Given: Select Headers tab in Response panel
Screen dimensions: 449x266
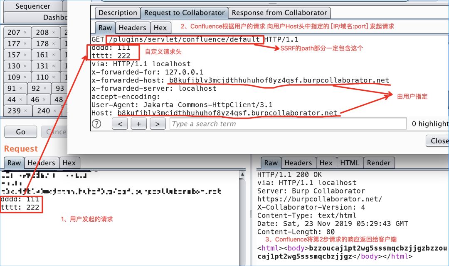Looking at the screenshot, I should pos(298,163).
